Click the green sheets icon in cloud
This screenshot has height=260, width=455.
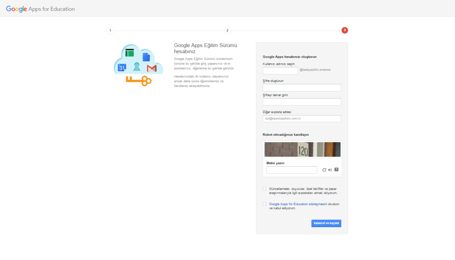tap(130, 53)
